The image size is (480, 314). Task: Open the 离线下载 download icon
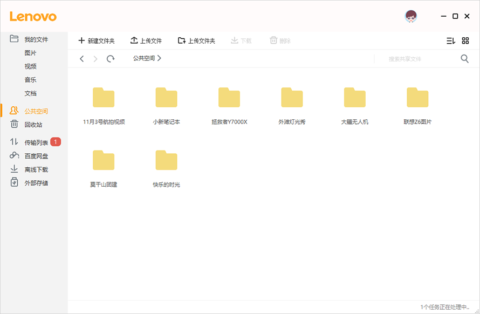click(14, 169)
